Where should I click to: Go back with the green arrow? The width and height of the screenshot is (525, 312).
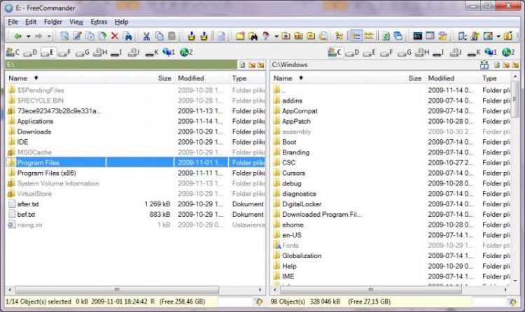(17, 36)
